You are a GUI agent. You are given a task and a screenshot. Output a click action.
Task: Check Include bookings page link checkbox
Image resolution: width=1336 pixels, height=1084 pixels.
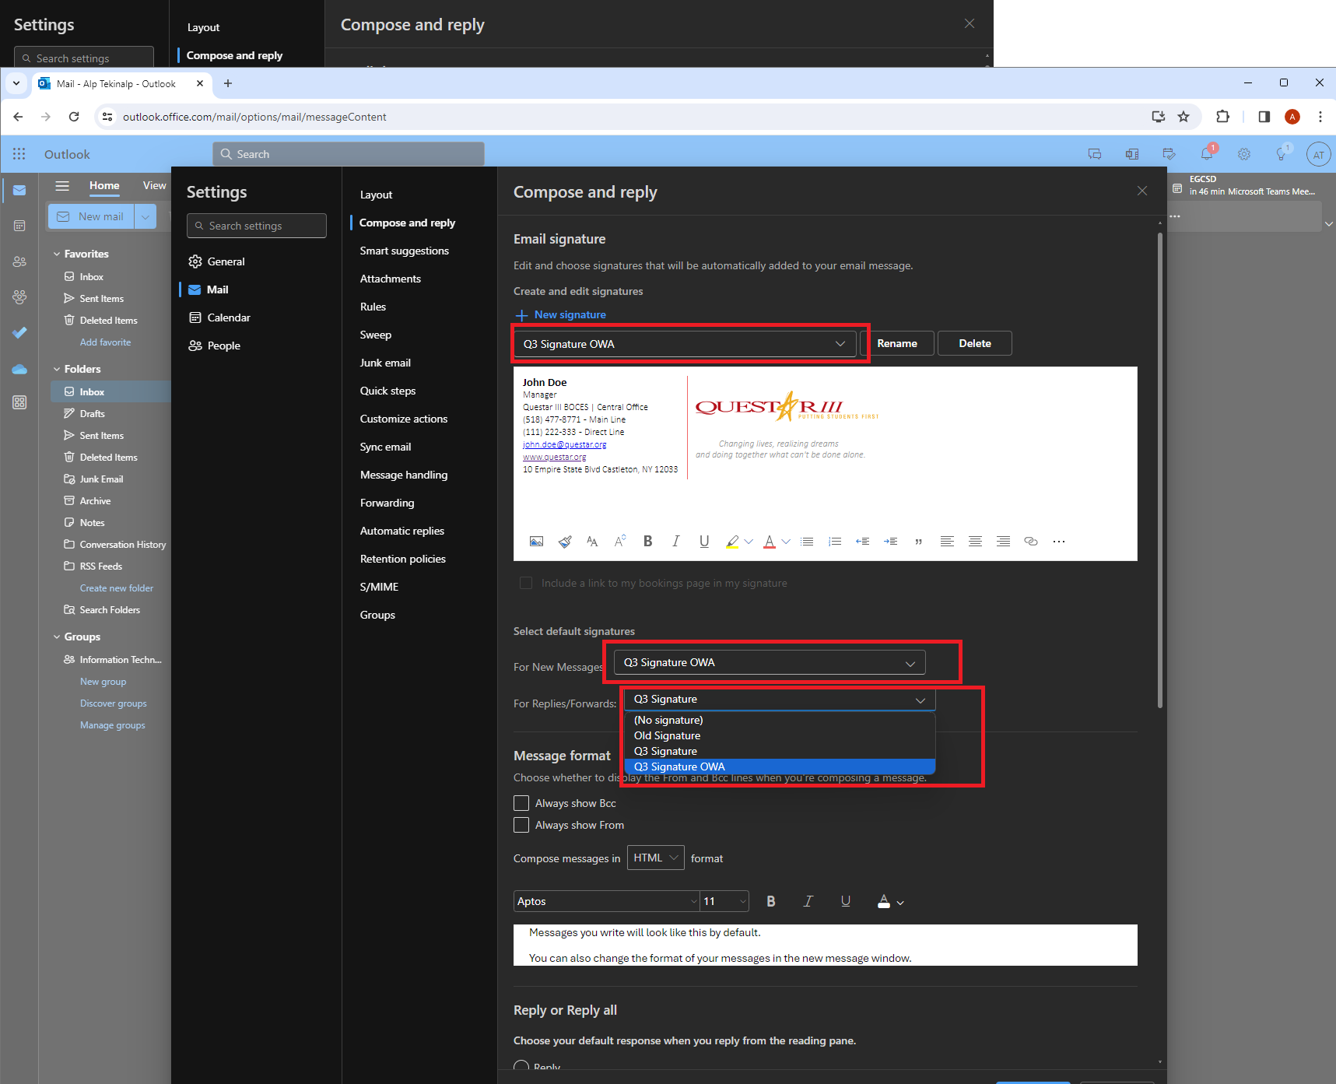(x=526, y=583)
